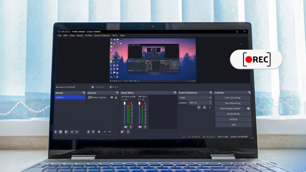This screenshot has width=306, height=172.
Task: Float the Audio Mixer dock panel
Action: [175, 93]
